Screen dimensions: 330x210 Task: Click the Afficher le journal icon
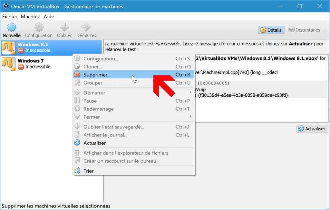(77, 135)
